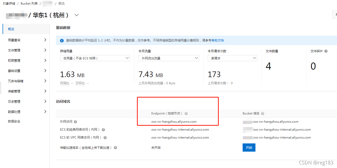Click help icon next to 文件碎片
This screenshot has height=168, width=337.
tap(326, 51)
